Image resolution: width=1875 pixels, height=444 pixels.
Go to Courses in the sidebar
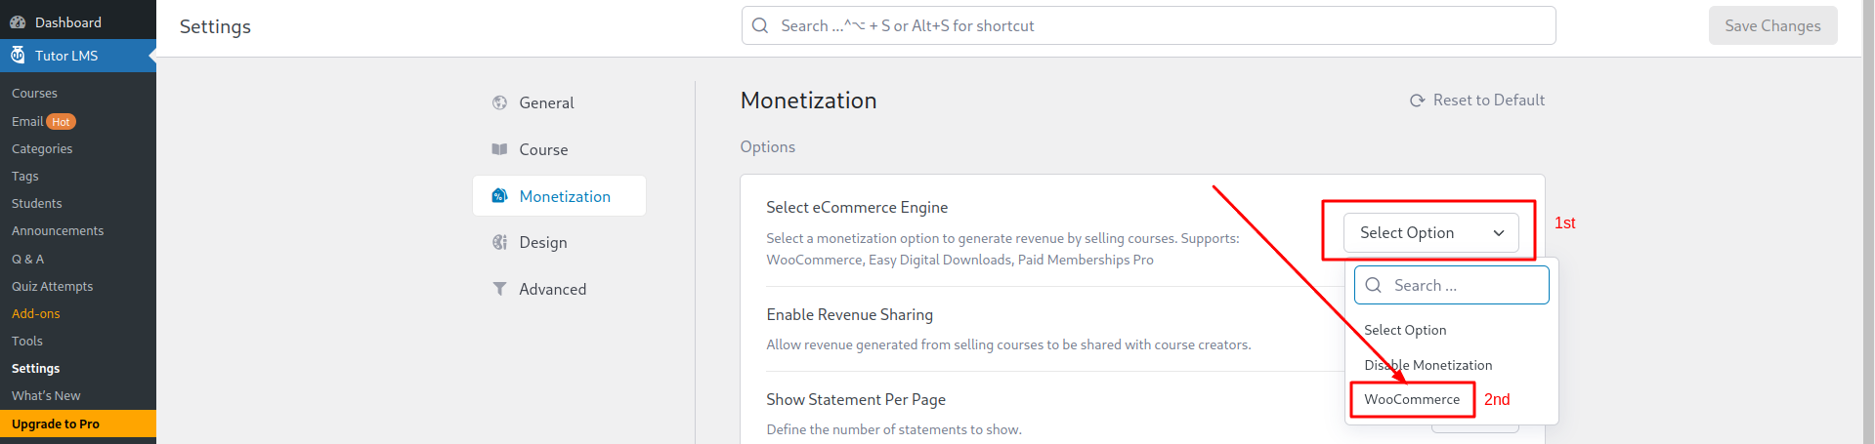pos(34,94)
